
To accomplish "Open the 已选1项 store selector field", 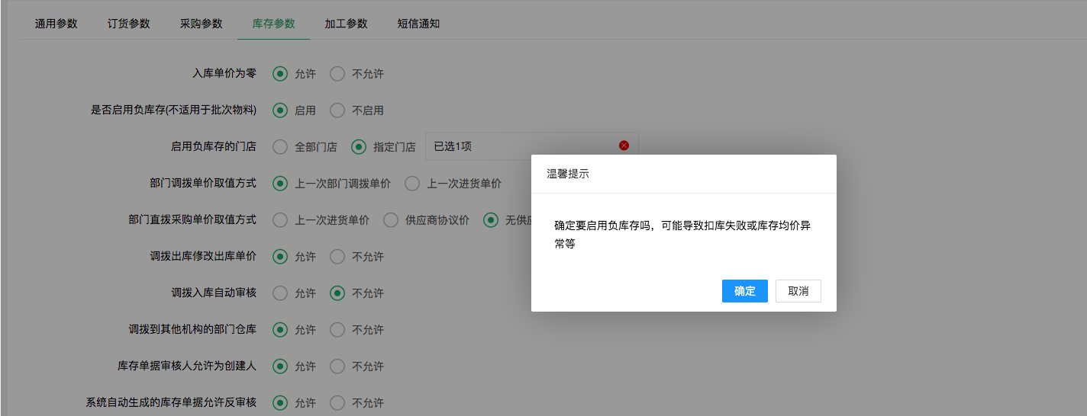I will point(531,146).
